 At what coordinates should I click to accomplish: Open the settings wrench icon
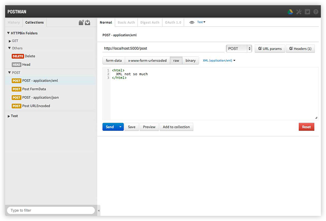pos(299,12)
